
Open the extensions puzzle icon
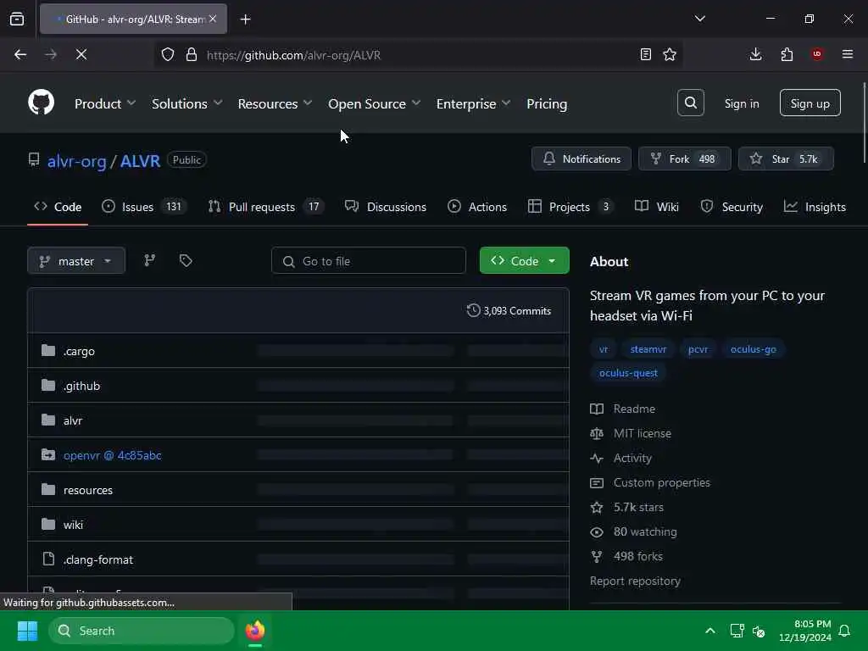787,54
